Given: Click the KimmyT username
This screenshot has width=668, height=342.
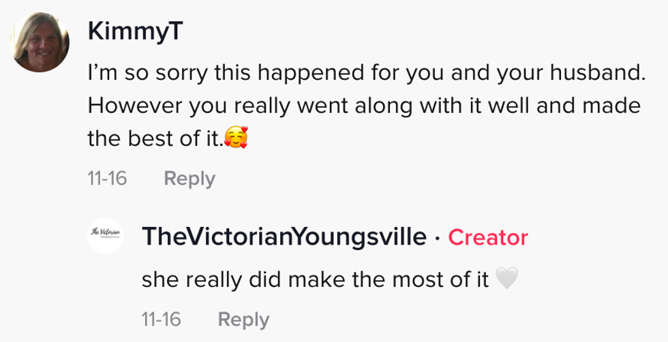Looking at the screenshot, I should pos(135,33).
